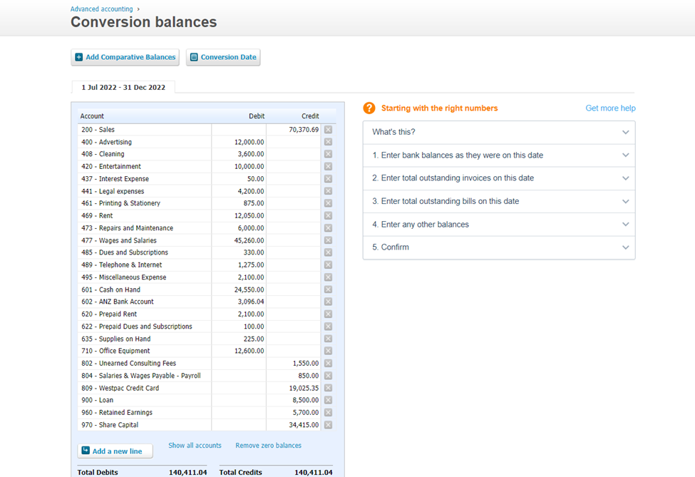
Task: Open the Conversion Date button
Action: coord(223,57)
